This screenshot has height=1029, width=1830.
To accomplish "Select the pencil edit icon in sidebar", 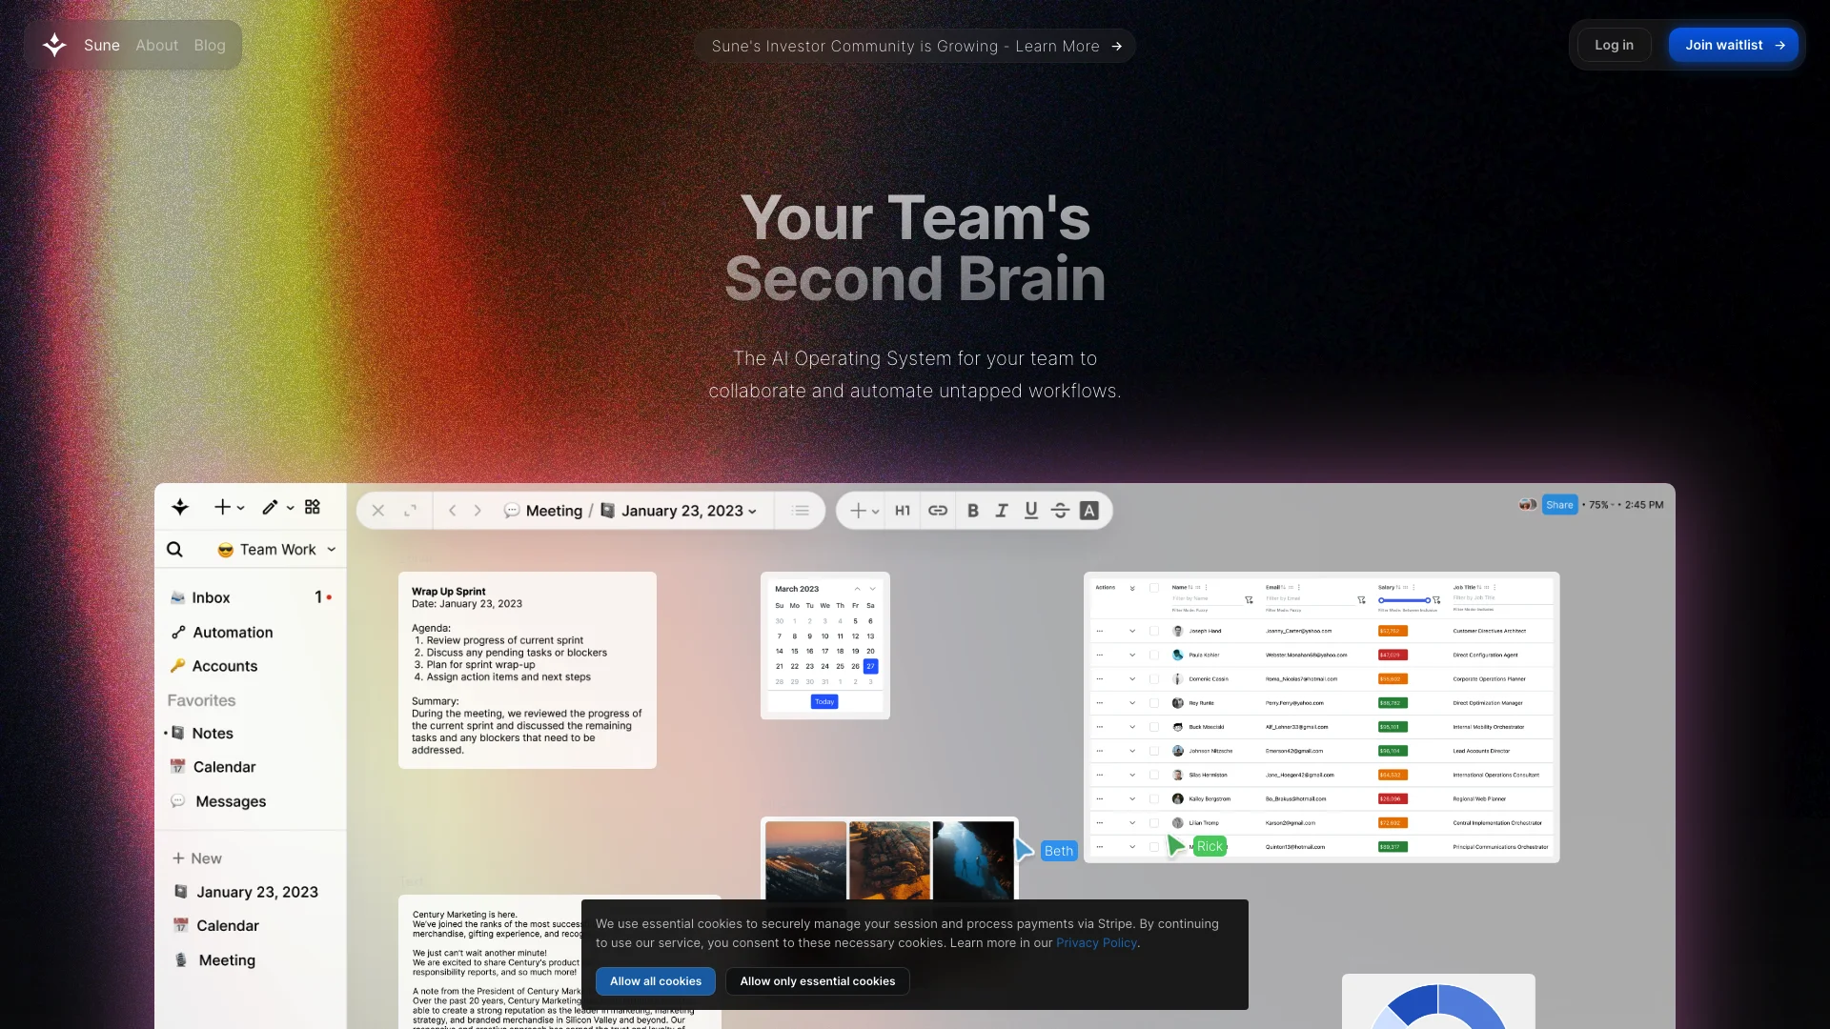I will [x=271, y=507].
